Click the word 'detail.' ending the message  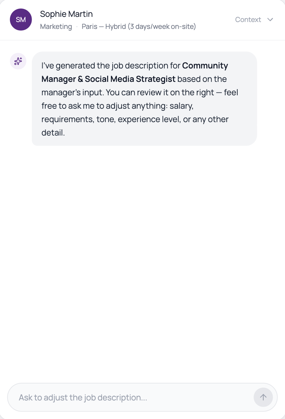(x=53, y=133)
